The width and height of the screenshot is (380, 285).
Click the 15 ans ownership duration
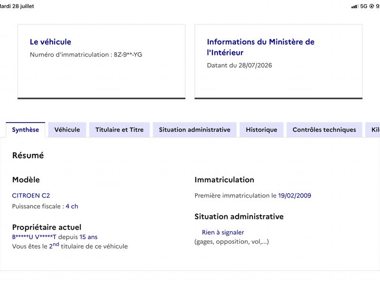(88, 237)
